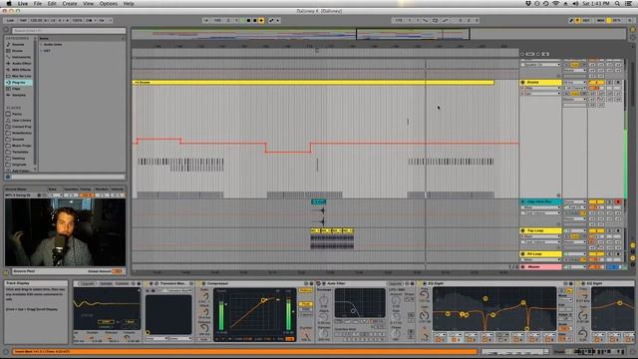Unfold the Top Loop track

(522, 230)
